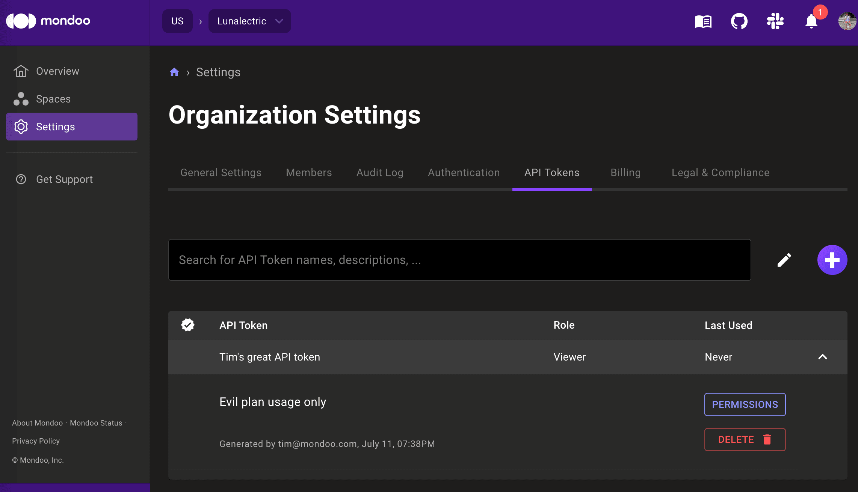Toggle the select-all checkmark in table header
The width and height of the screenshot is (858, 492).
point(188,325)
